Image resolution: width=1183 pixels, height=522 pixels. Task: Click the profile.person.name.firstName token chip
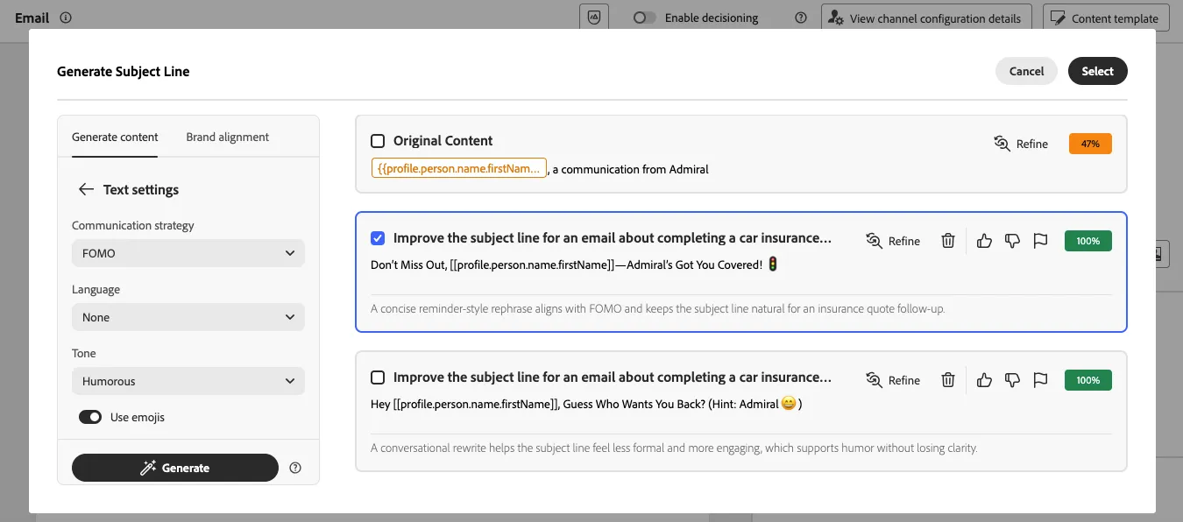459,169
